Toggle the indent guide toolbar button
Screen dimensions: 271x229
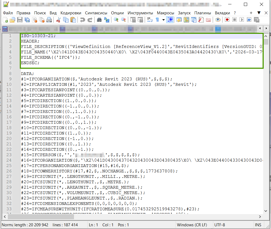coord(170,20)
